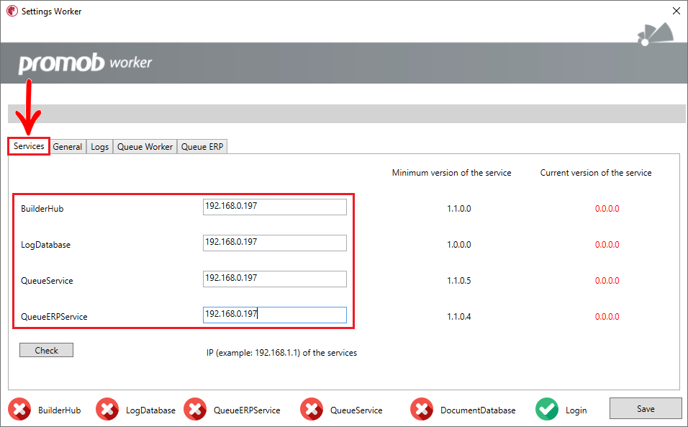Click the LogDatabase field label
Image resolution: width=688 pixels, height=427 pixels.
click(x=45, y=244)
